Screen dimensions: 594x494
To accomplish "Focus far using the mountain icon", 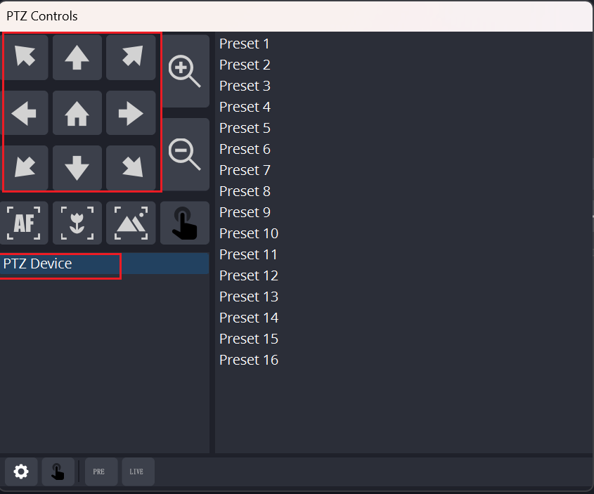I will (x=131, y=223).
